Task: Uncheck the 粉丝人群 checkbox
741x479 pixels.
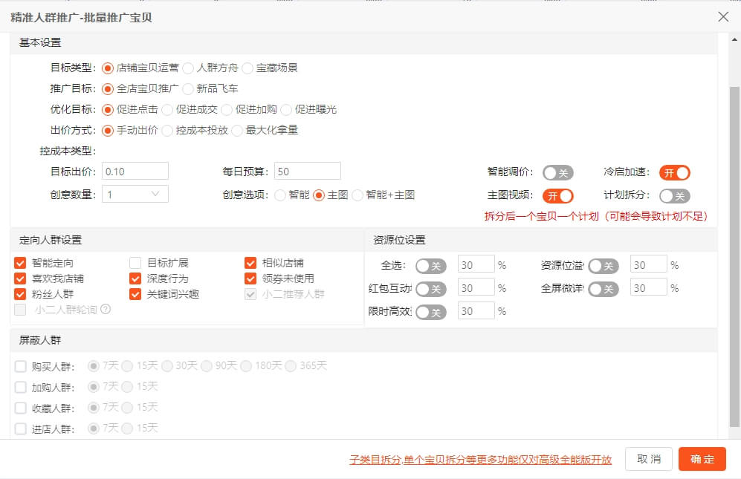Action: click(x=20, y=294)
